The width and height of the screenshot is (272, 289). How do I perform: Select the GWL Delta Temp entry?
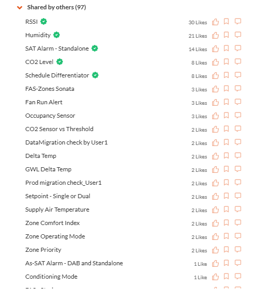(49, 169)
